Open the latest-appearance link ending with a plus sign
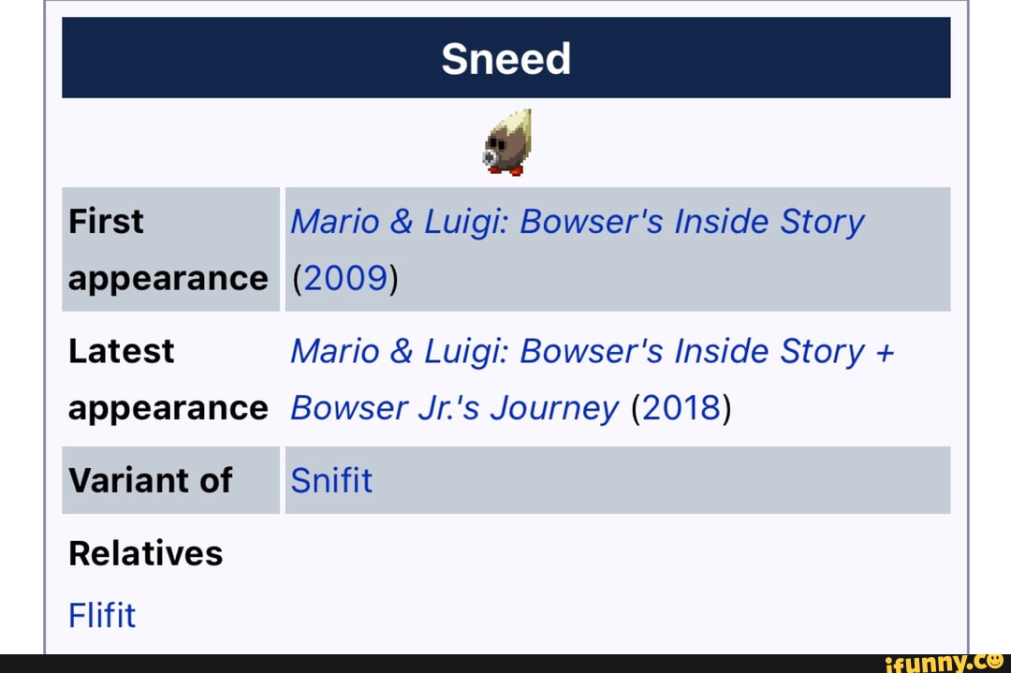The height and width of the screenshot is (673, 1011). [x=592, y=351]
